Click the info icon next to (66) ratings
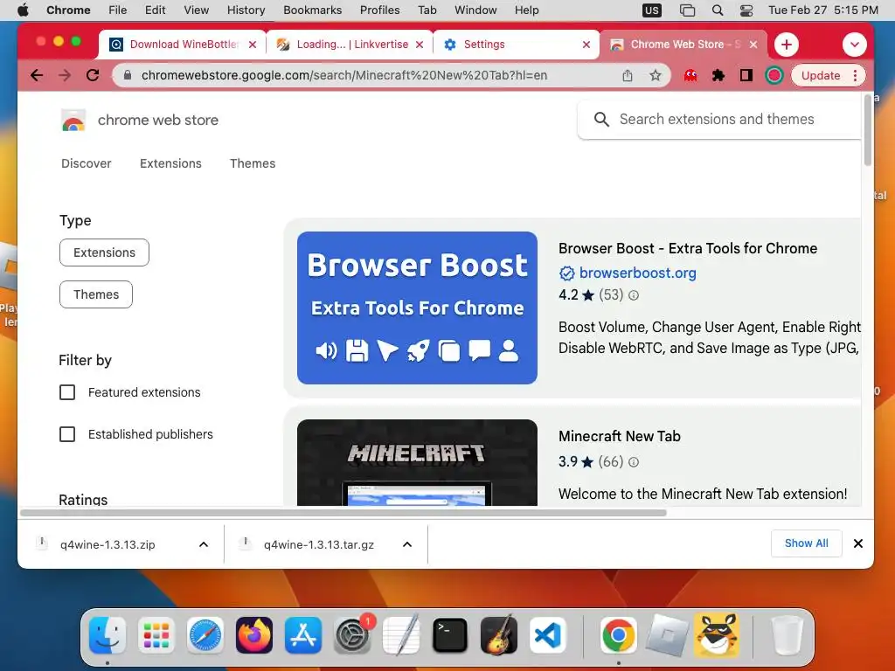This screenshot has width=895, height=671. tap(634, 461)
